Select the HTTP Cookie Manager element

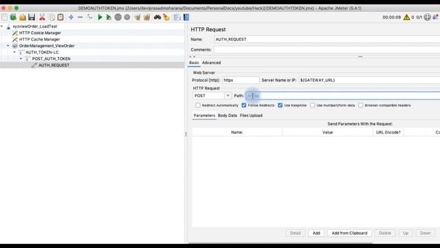pos(40,32)
